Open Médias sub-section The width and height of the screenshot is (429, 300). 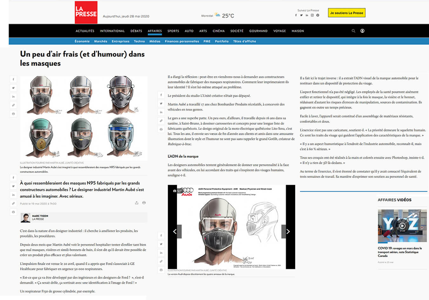155,41
